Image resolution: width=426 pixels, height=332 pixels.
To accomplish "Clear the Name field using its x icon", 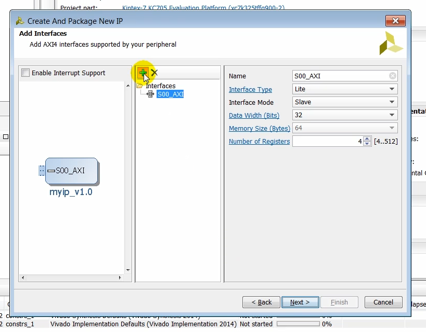I will tap(393, 76).
